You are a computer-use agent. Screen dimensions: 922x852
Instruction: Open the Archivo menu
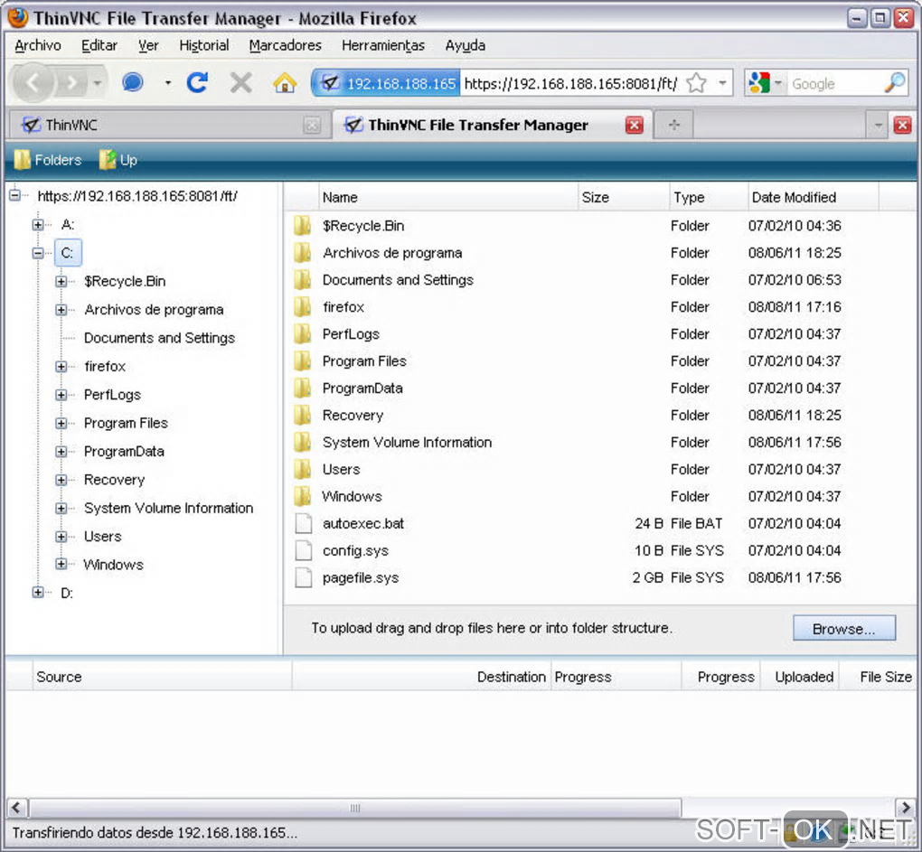[38, 45]
